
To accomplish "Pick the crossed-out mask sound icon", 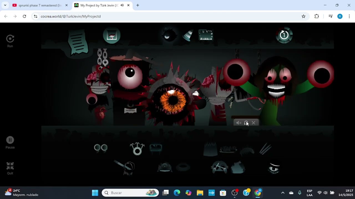I will point(220,167).
